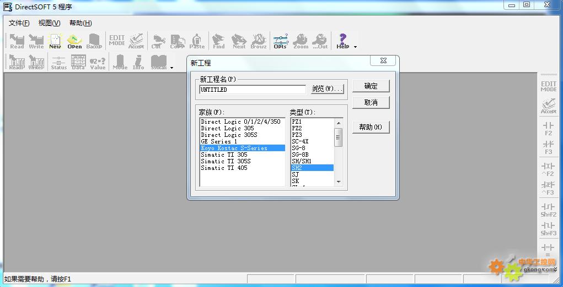Screen dimensions: 563x287
Task: Click the Data view toolbar icon
Action: [78, 62]
